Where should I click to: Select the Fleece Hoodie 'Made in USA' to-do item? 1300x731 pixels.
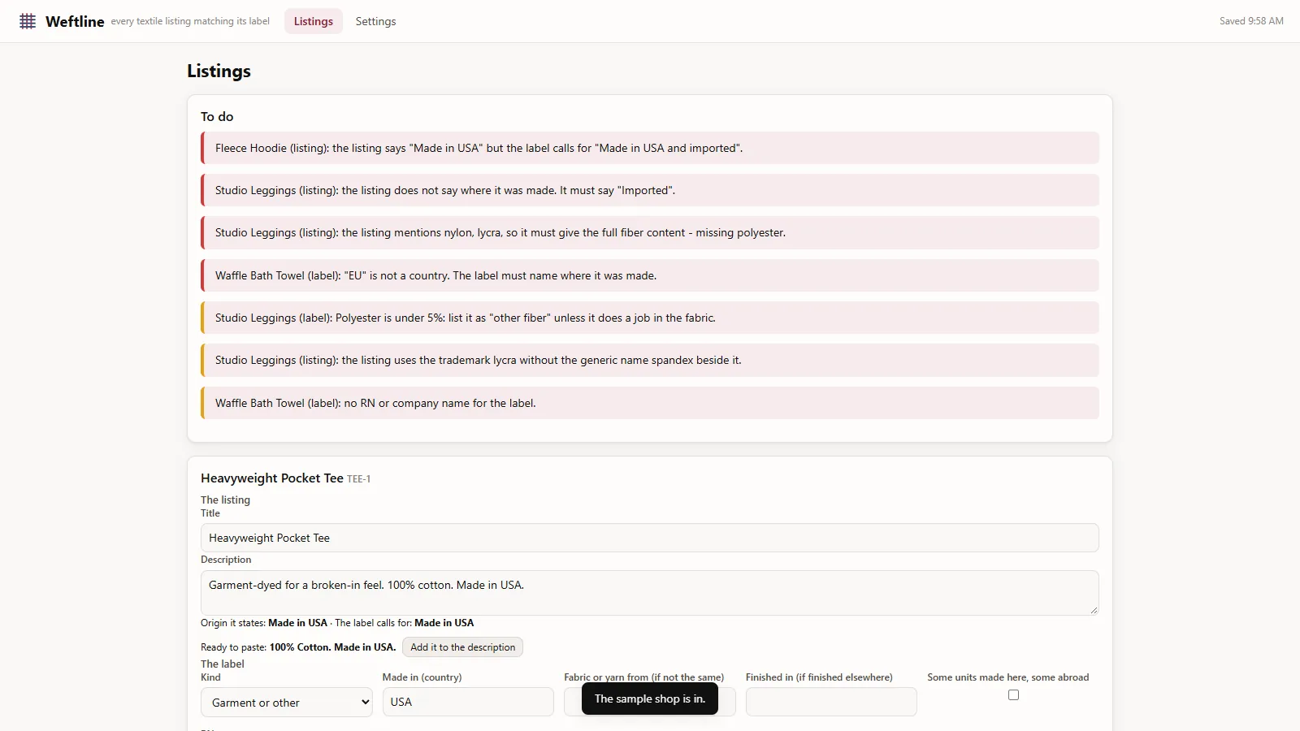650,148
